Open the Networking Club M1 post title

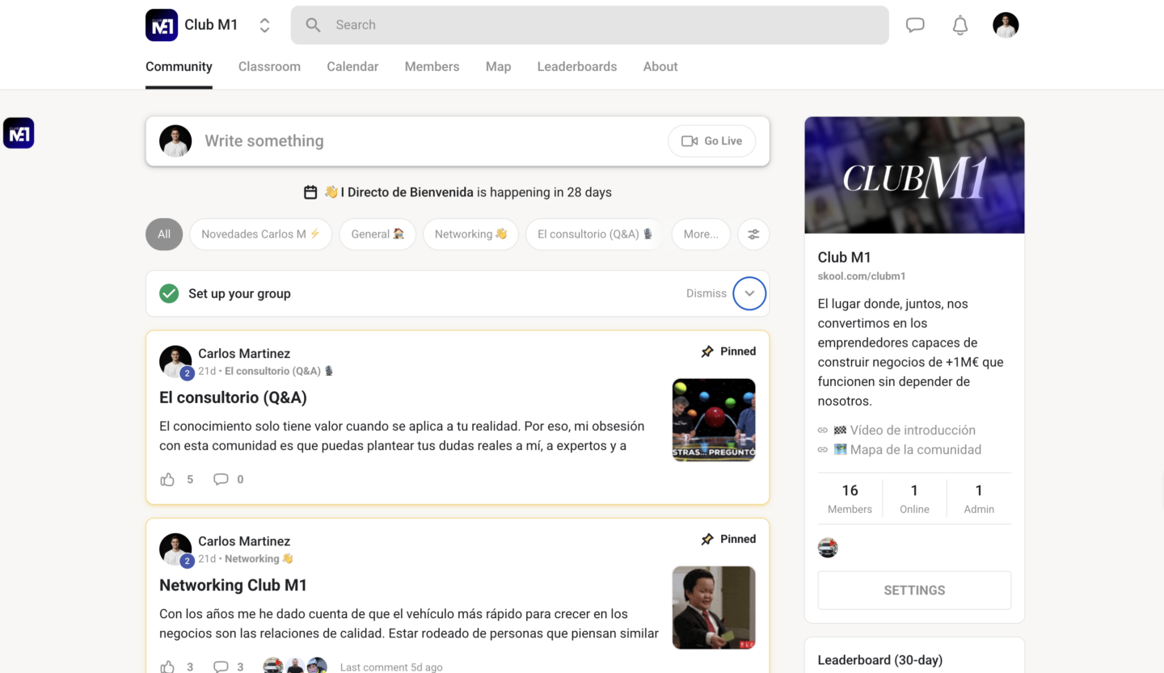233,585
